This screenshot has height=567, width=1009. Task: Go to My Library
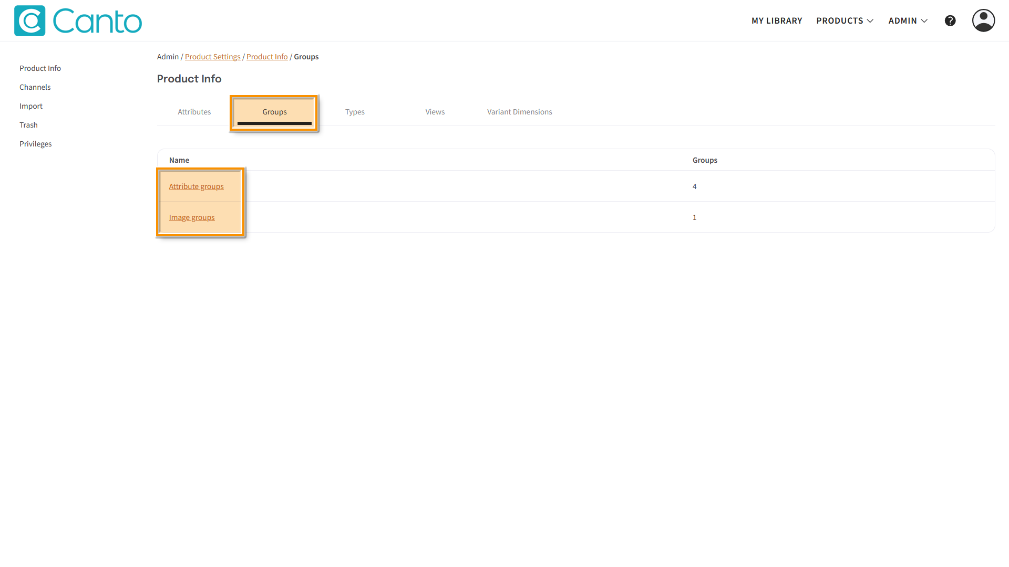(777, 21)
